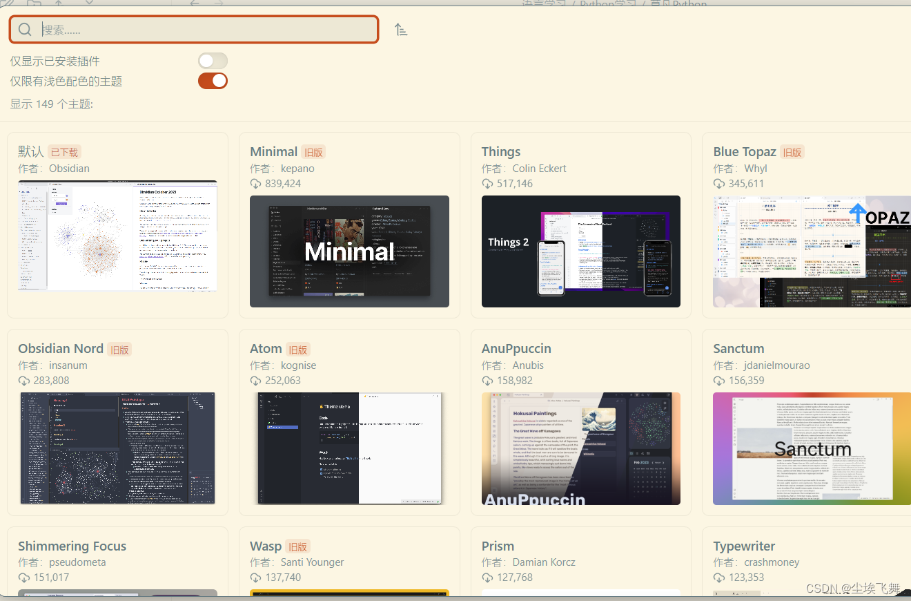Click download icon beside 158,982
This screenshot has height=601, width=911.
tap(487, 381)
